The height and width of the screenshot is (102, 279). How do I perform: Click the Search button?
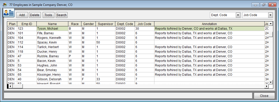click(62, 15)
